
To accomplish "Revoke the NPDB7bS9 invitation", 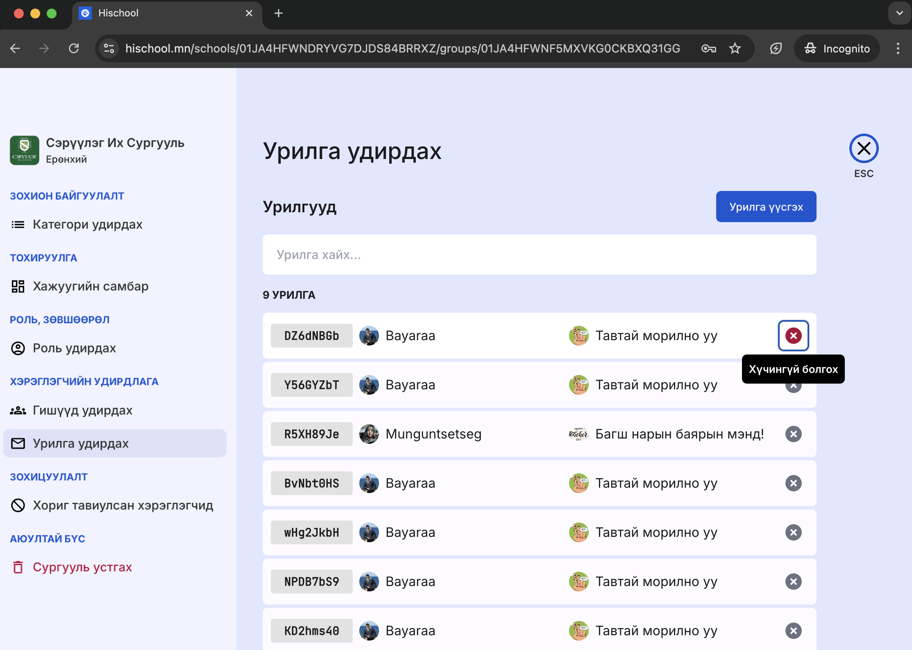I will pos(793,582).
